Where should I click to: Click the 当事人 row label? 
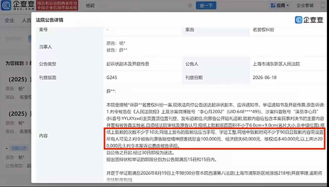[x=45, y=47]
